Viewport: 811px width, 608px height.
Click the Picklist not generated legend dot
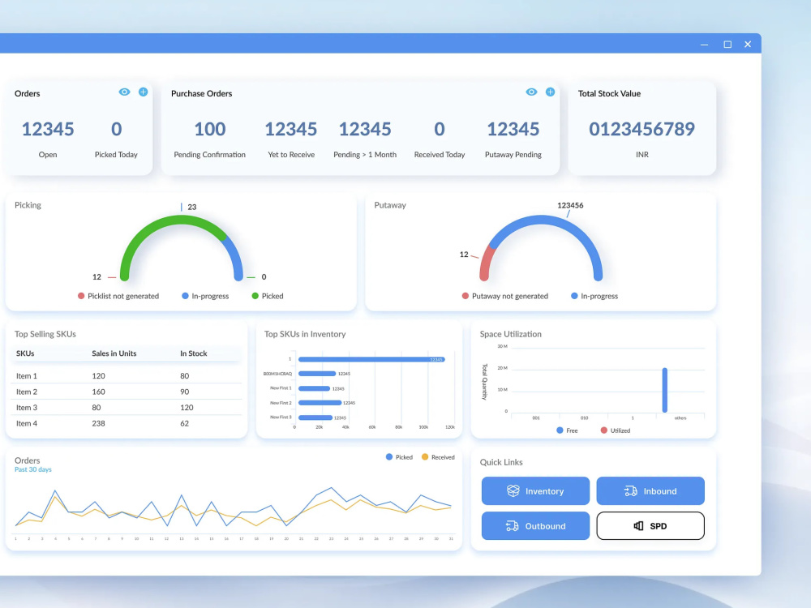(81, 296)
